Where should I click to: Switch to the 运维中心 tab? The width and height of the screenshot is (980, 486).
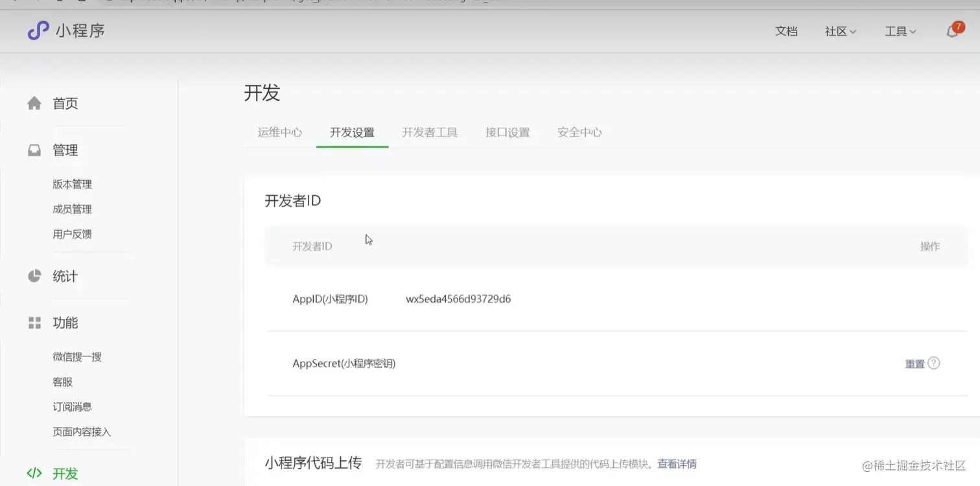280,132
